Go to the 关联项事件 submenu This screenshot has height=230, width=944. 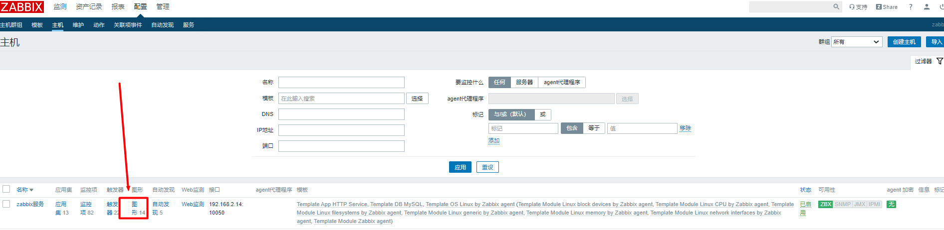(128, 25)
